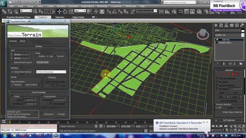The image size is (246, 138).
Task: Select Percent mode radio button
Action: point(55,56)
